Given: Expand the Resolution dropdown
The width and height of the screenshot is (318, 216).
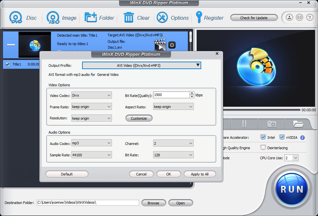Looking at the screenshot, I should tap(92, 118).
